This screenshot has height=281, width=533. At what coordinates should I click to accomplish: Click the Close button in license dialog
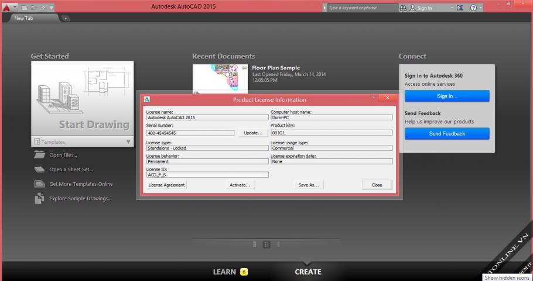pyautogui.click(x=377, y=185)
